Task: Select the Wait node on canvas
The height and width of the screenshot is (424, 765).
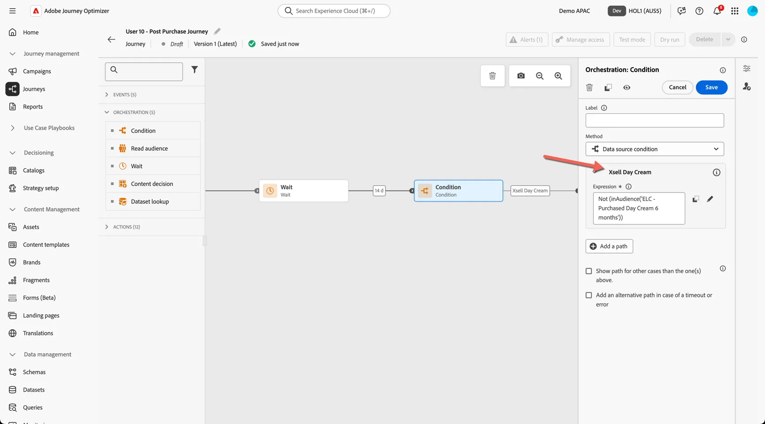Action: coord(304,191)
